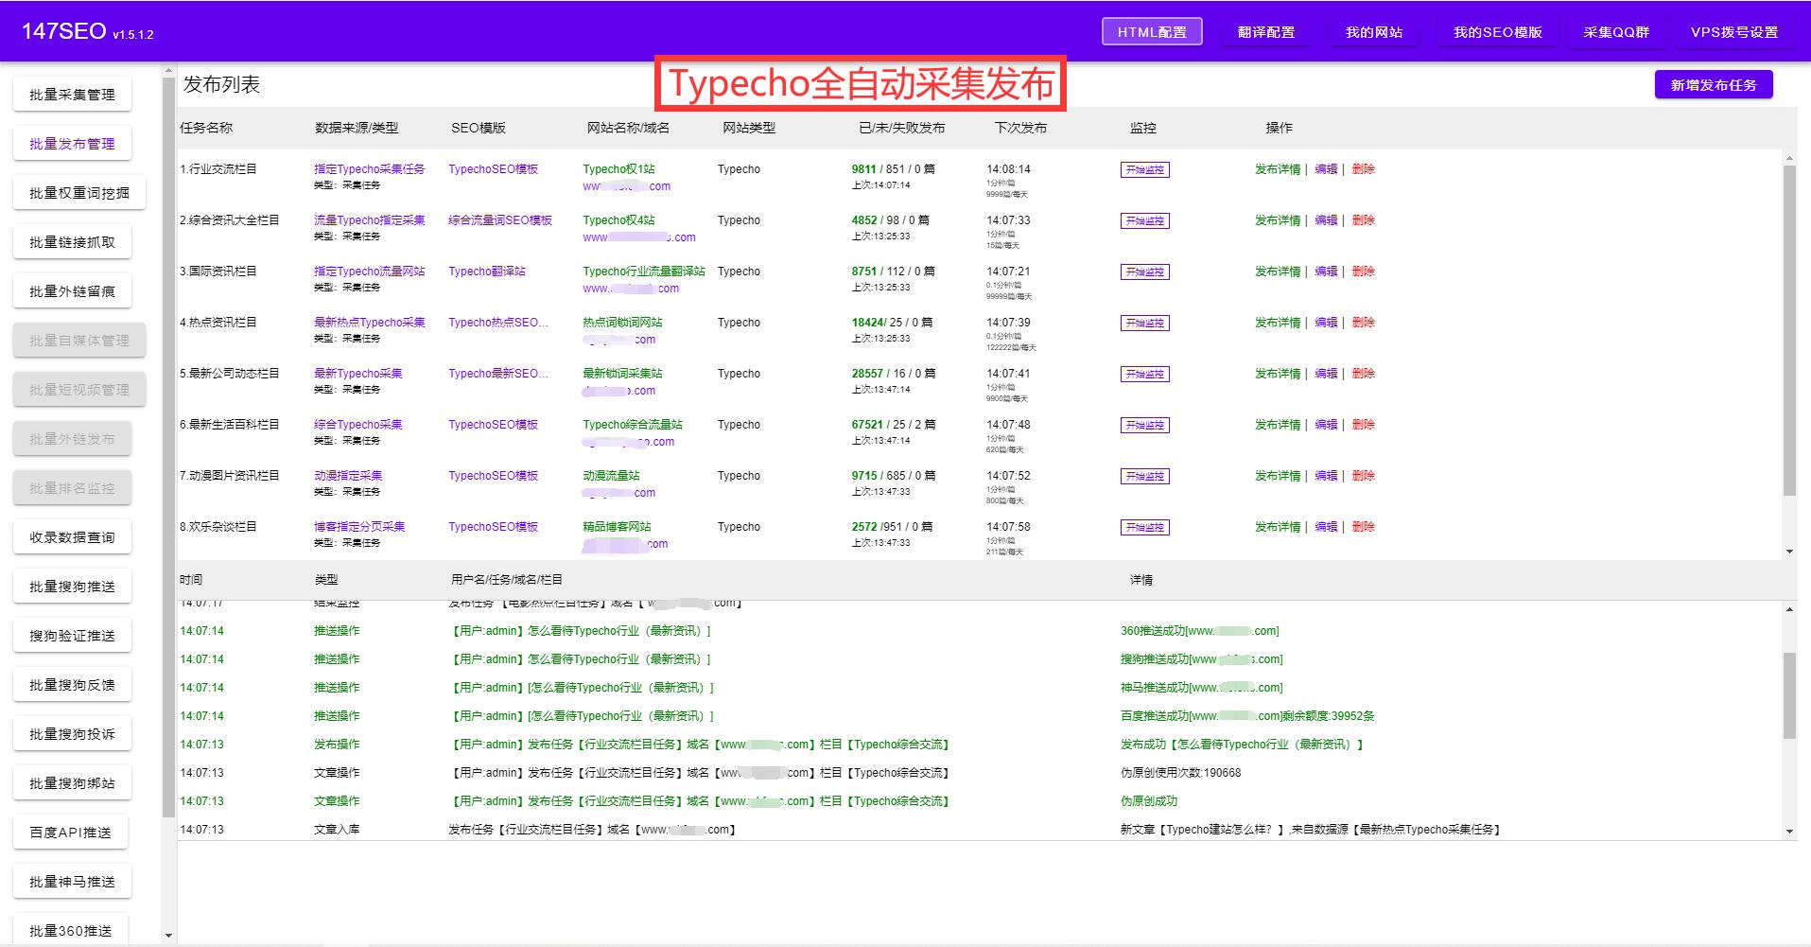Open 批量采集管理 in sidebar
Image resolution: width=1811 pixels, height=947 pixels.
72,95
